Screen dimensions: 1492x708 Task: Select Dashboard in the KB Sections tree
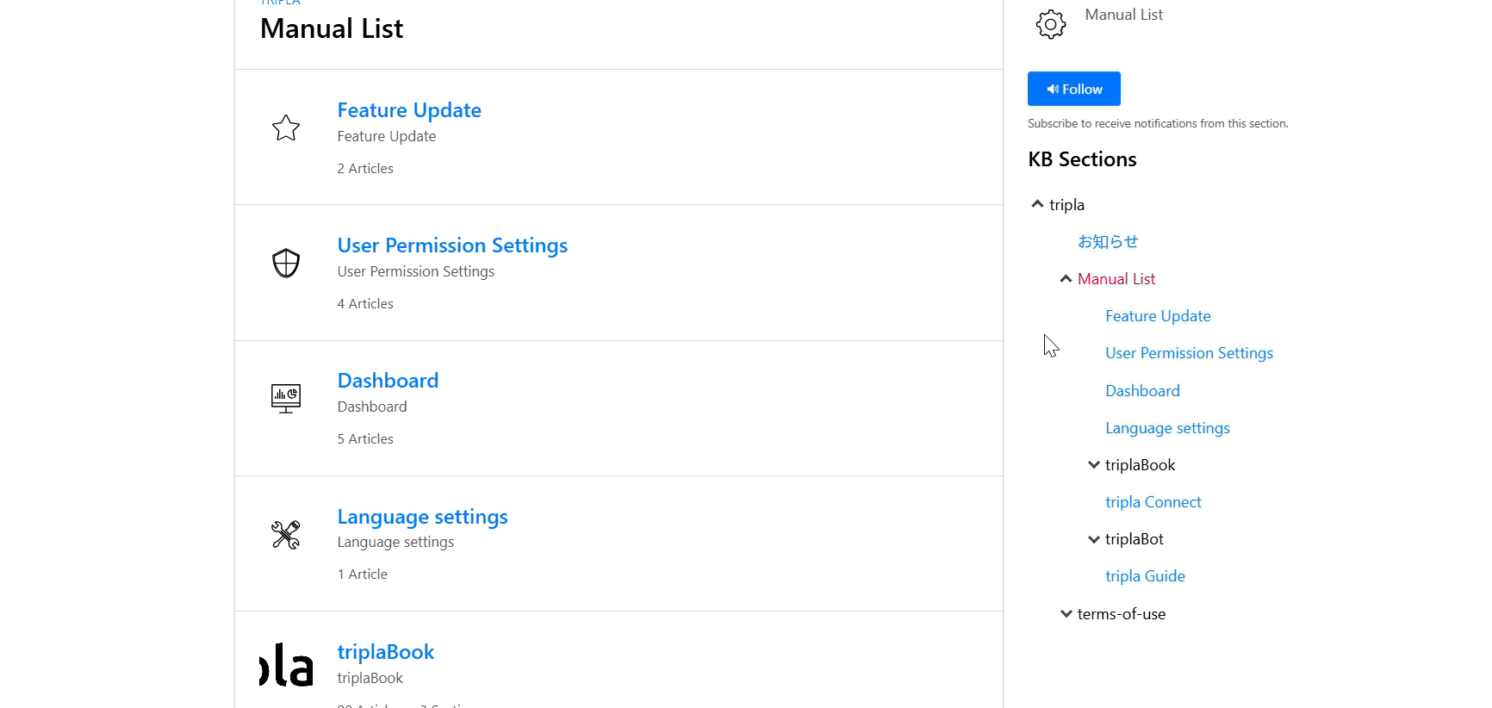pyautogui.click(x=1142, y=391)
